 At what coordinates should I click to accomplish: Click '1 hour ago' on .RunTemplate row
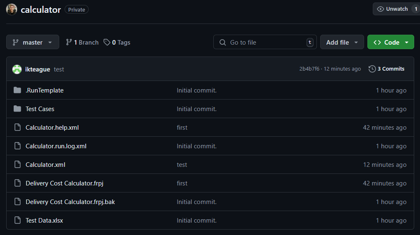point(391,90)
